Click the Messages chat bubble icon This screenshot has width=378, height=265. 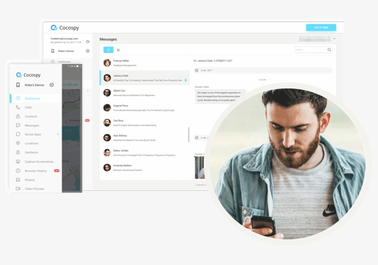[18, 125]
